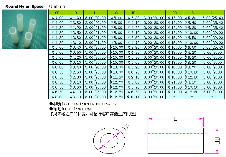This screenshot has width=226, height=157.
Task: Click the Φ1.90 ID cell
Action: (75, 27)
